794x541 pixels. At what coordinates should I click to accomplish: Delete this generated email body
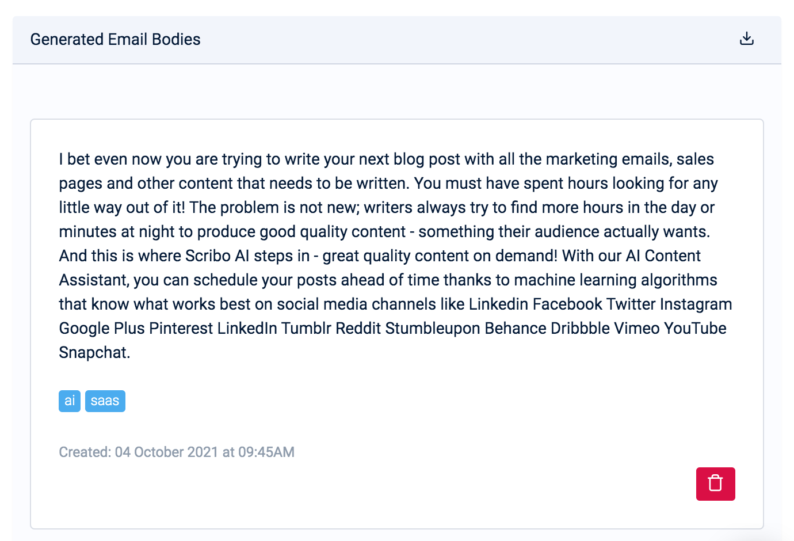pos(715,483)
